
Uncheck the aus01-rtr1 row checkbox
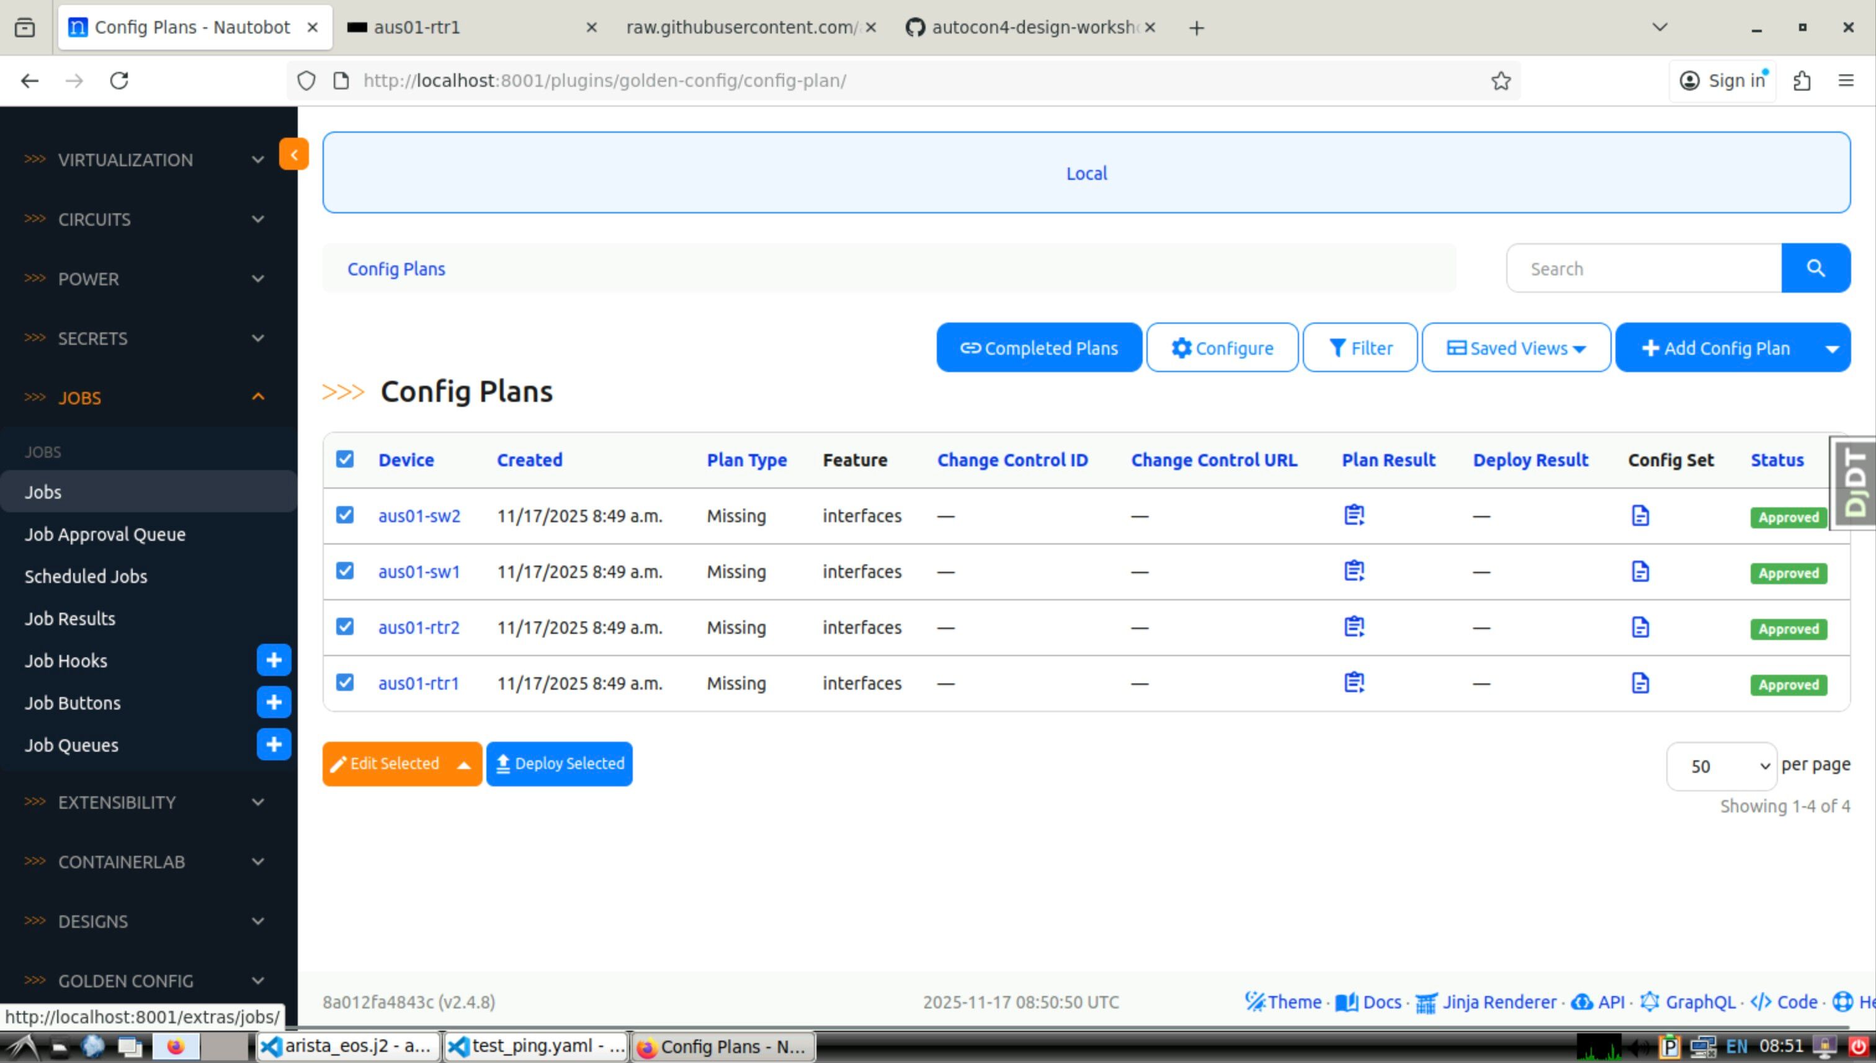point(345,683)
